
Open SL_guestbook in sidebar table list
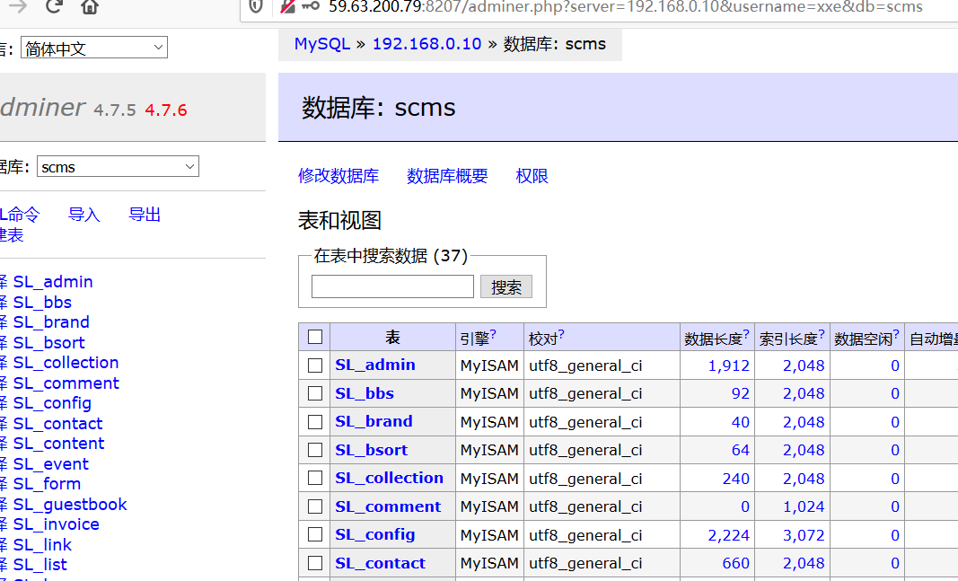pos(70,504)
